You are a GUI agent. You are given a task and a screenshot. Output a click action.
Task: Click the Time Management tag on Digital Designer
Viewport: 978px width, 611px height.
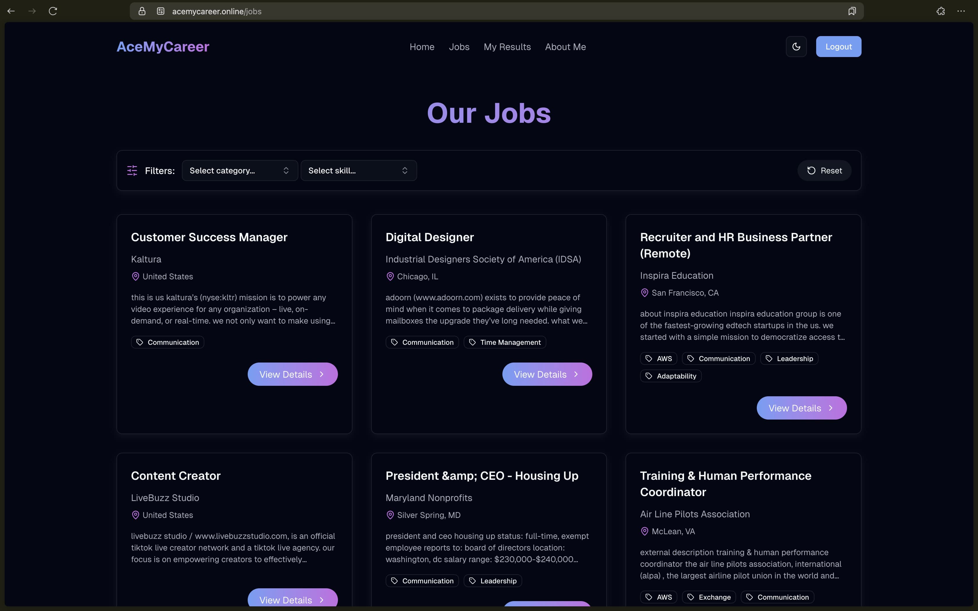504,342
